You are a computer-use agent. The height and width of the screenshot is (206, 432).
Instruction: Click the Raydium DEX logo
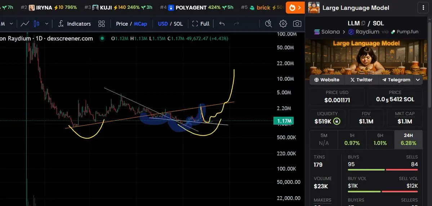[351, 32]
